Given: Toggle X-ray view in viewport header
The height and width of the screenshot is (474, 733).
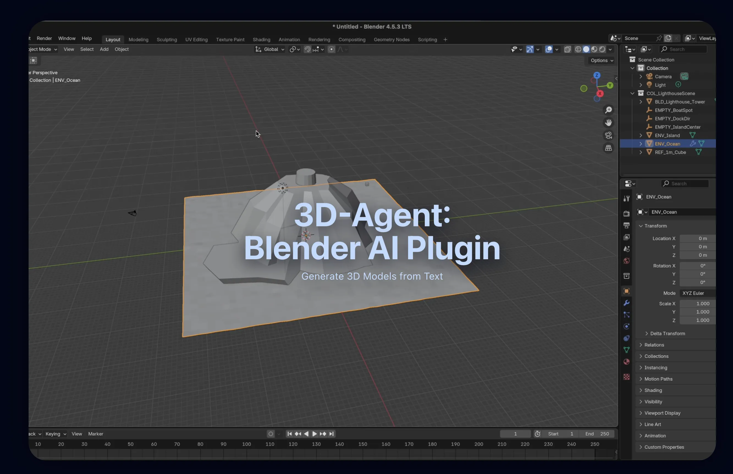Looking at the screenshot, I should (567, 49).
